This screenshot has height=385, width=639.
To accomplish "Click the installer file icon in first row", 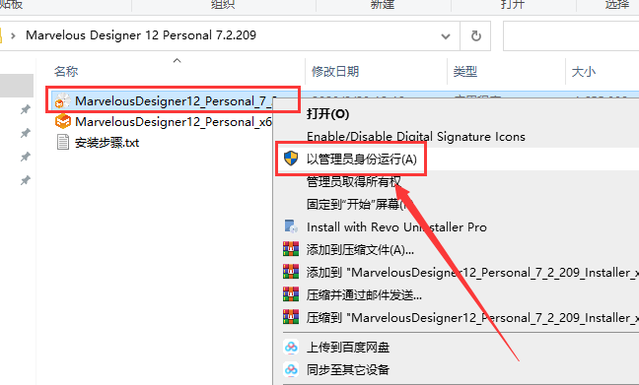I will point(63,101).
